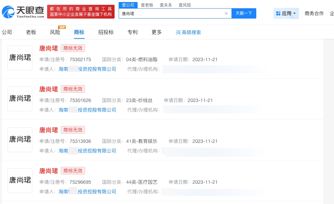
Task: Click the 41类-教育娱乐 classification text
Action: 142,141
